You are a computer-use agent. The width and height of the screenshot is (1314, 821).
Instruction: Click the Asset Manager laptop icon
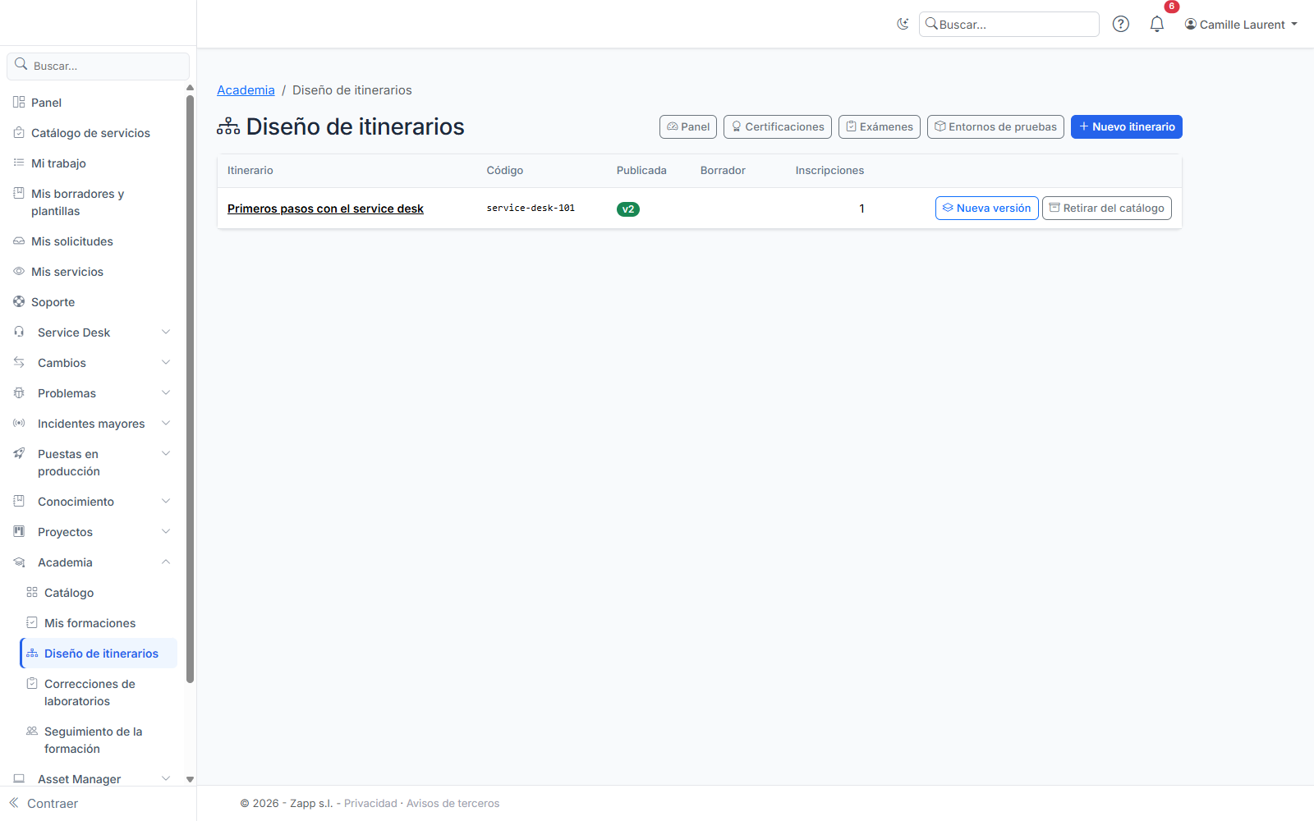[19, 778]
